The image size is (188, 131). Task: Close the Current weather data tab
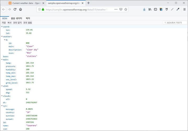tap(43, 3)
